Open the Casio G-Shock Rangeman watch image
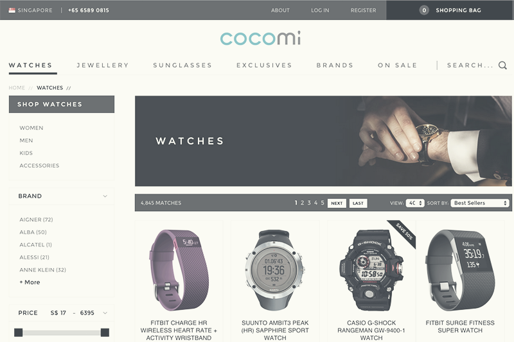The width and height of the screenshot is (514, 342). pyautogui.click(x=371, y=270)
